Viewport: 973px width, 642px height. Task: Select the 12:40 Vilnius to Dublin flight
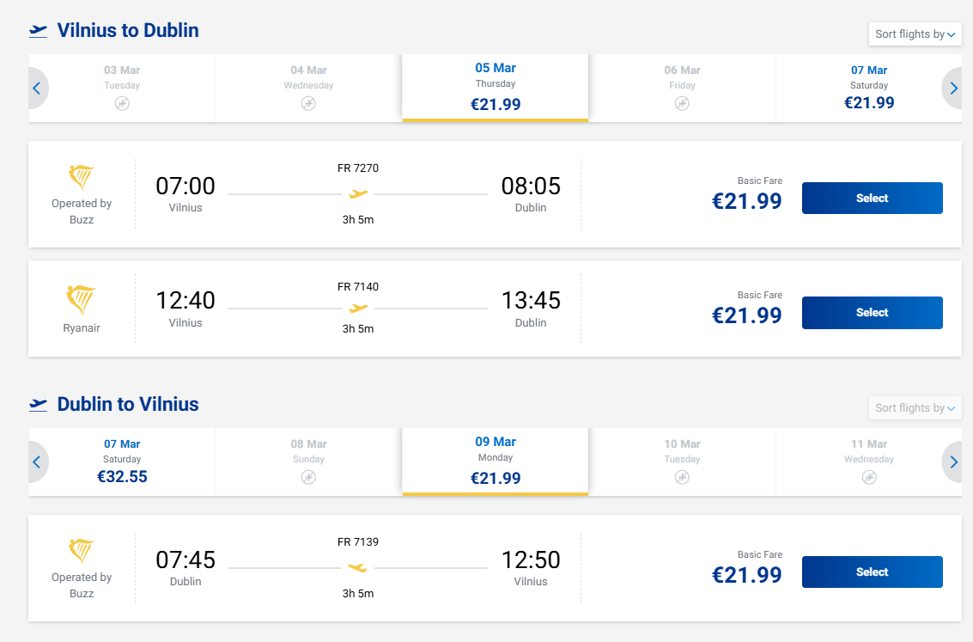pos(872,313)
